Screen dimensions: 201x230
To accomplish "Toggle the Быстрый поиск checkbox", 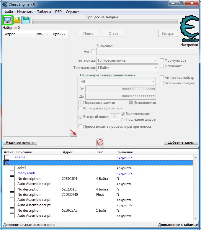I will click(x=81, y=116).
